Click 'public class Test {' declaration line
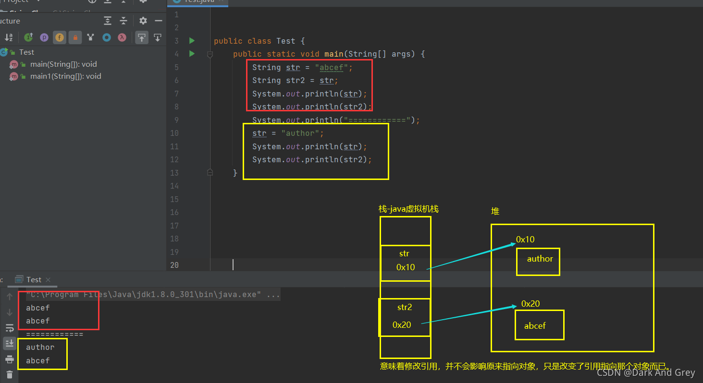This screenshot has width=703, height=383. [259, 41]
